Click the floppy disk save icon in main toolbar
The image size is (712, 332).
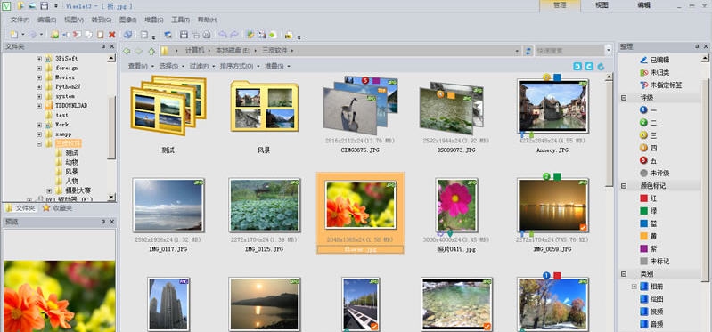[184, 35]
